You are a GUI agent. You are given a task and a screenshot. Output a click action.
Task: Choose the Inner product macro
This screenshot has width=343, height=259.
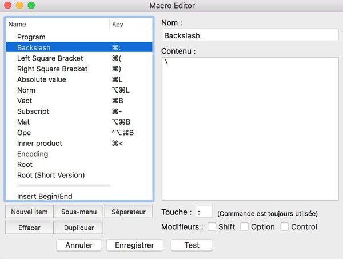click(x=79, y=143)
